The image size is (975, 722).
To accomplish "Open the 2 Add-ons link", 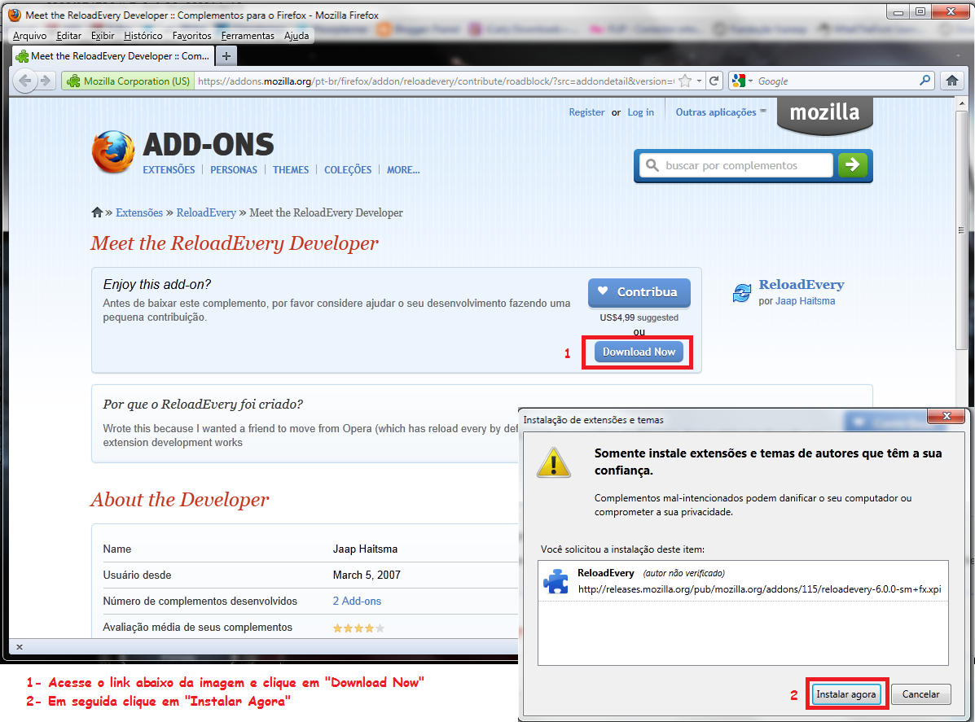I will pyautogui.click(x=357, y=601).
